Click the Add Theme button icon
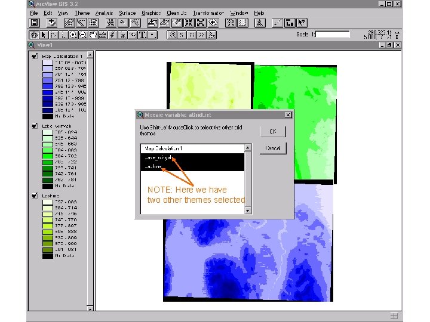The width and height of the screenshot is (430, 322). pos(51,23)
